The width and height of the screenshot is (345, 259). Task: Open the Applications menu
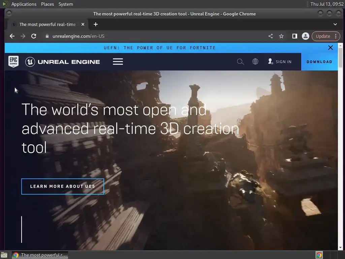point(24,4)
